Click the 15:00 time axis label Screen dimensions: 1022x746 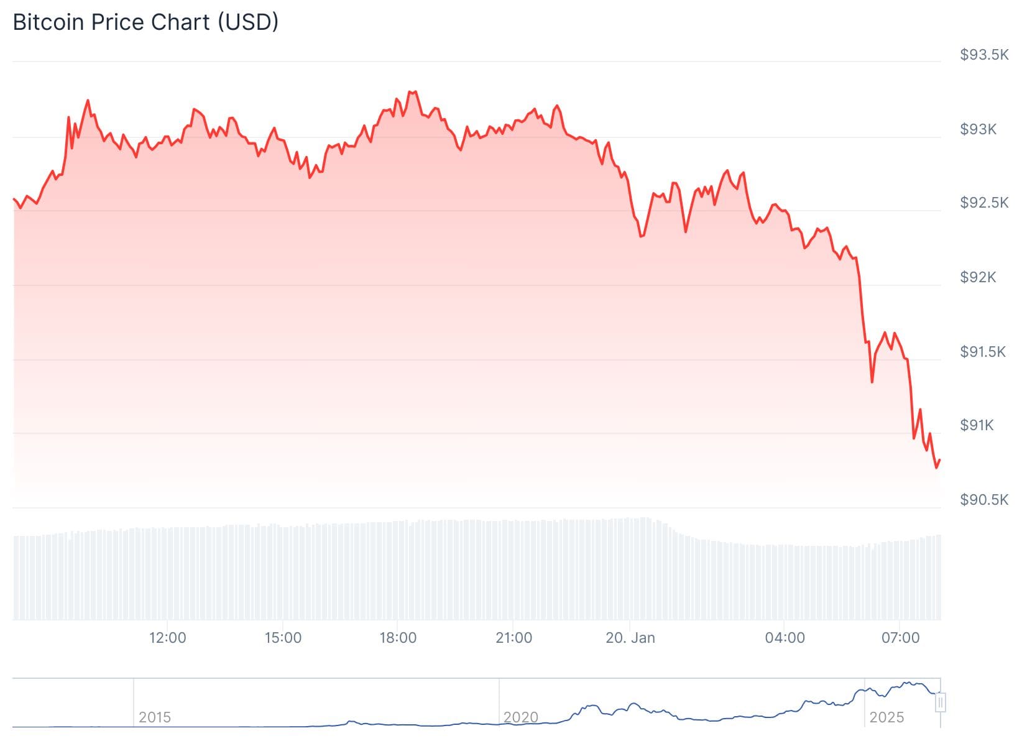coord(283,638)
